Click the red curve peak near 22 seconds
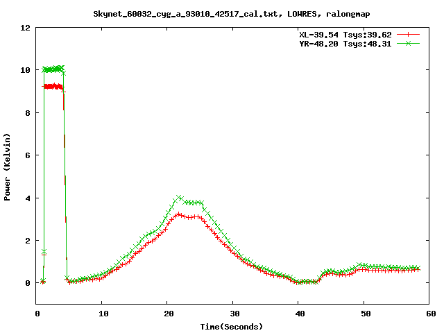444x333 pixels. click(179, 214)
